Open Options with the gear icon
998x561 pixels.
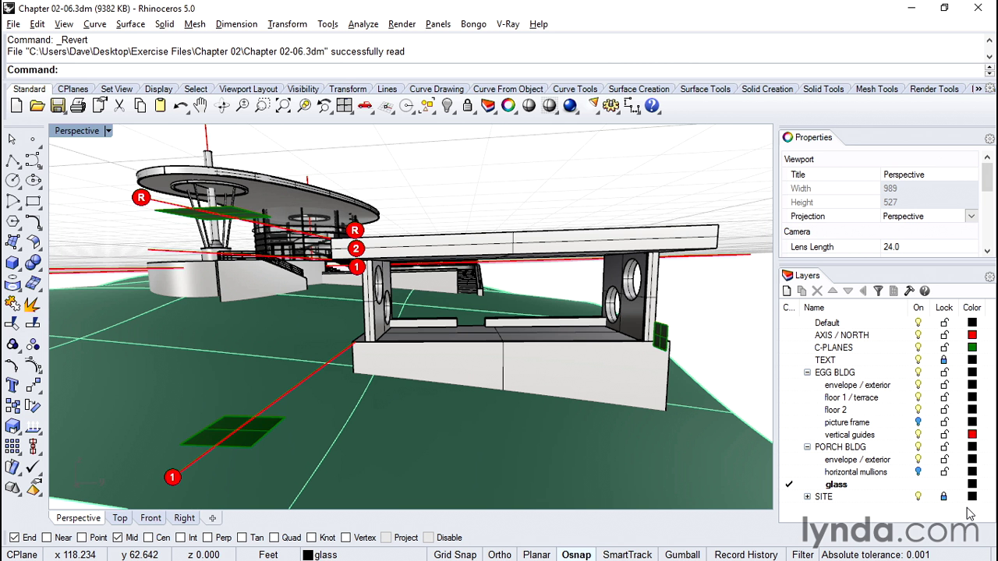click(x=611, y=106)
